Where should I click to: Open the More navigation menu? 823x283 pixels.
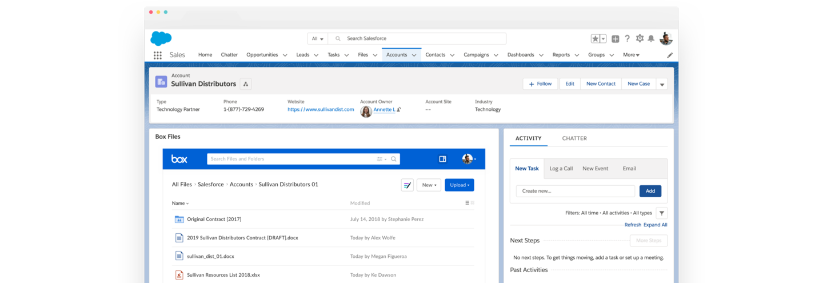click(x=631, y=55)
